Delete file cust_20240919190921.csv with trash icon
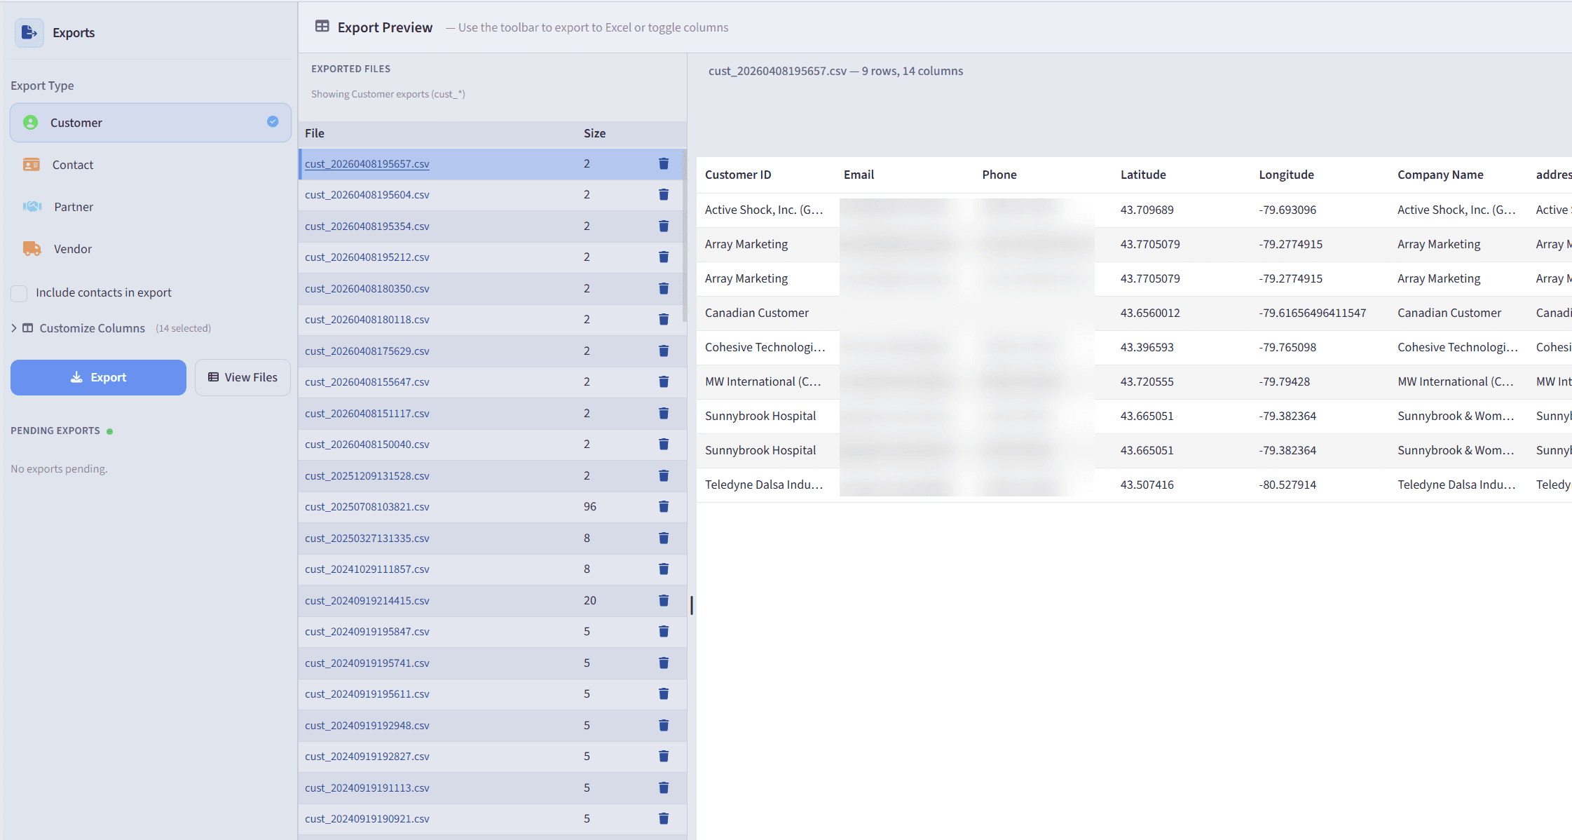 coord(664,818)
